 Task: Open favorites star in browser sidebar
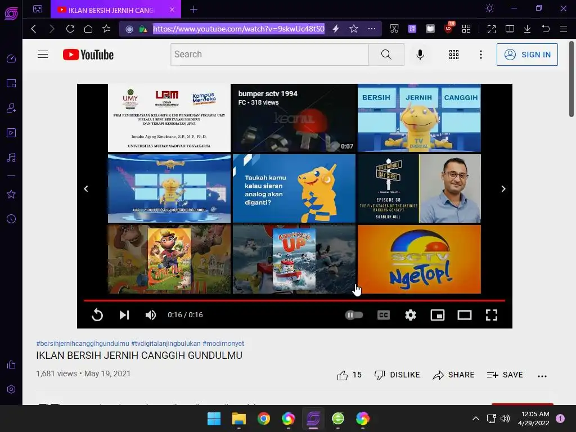(x=11, y=194)
